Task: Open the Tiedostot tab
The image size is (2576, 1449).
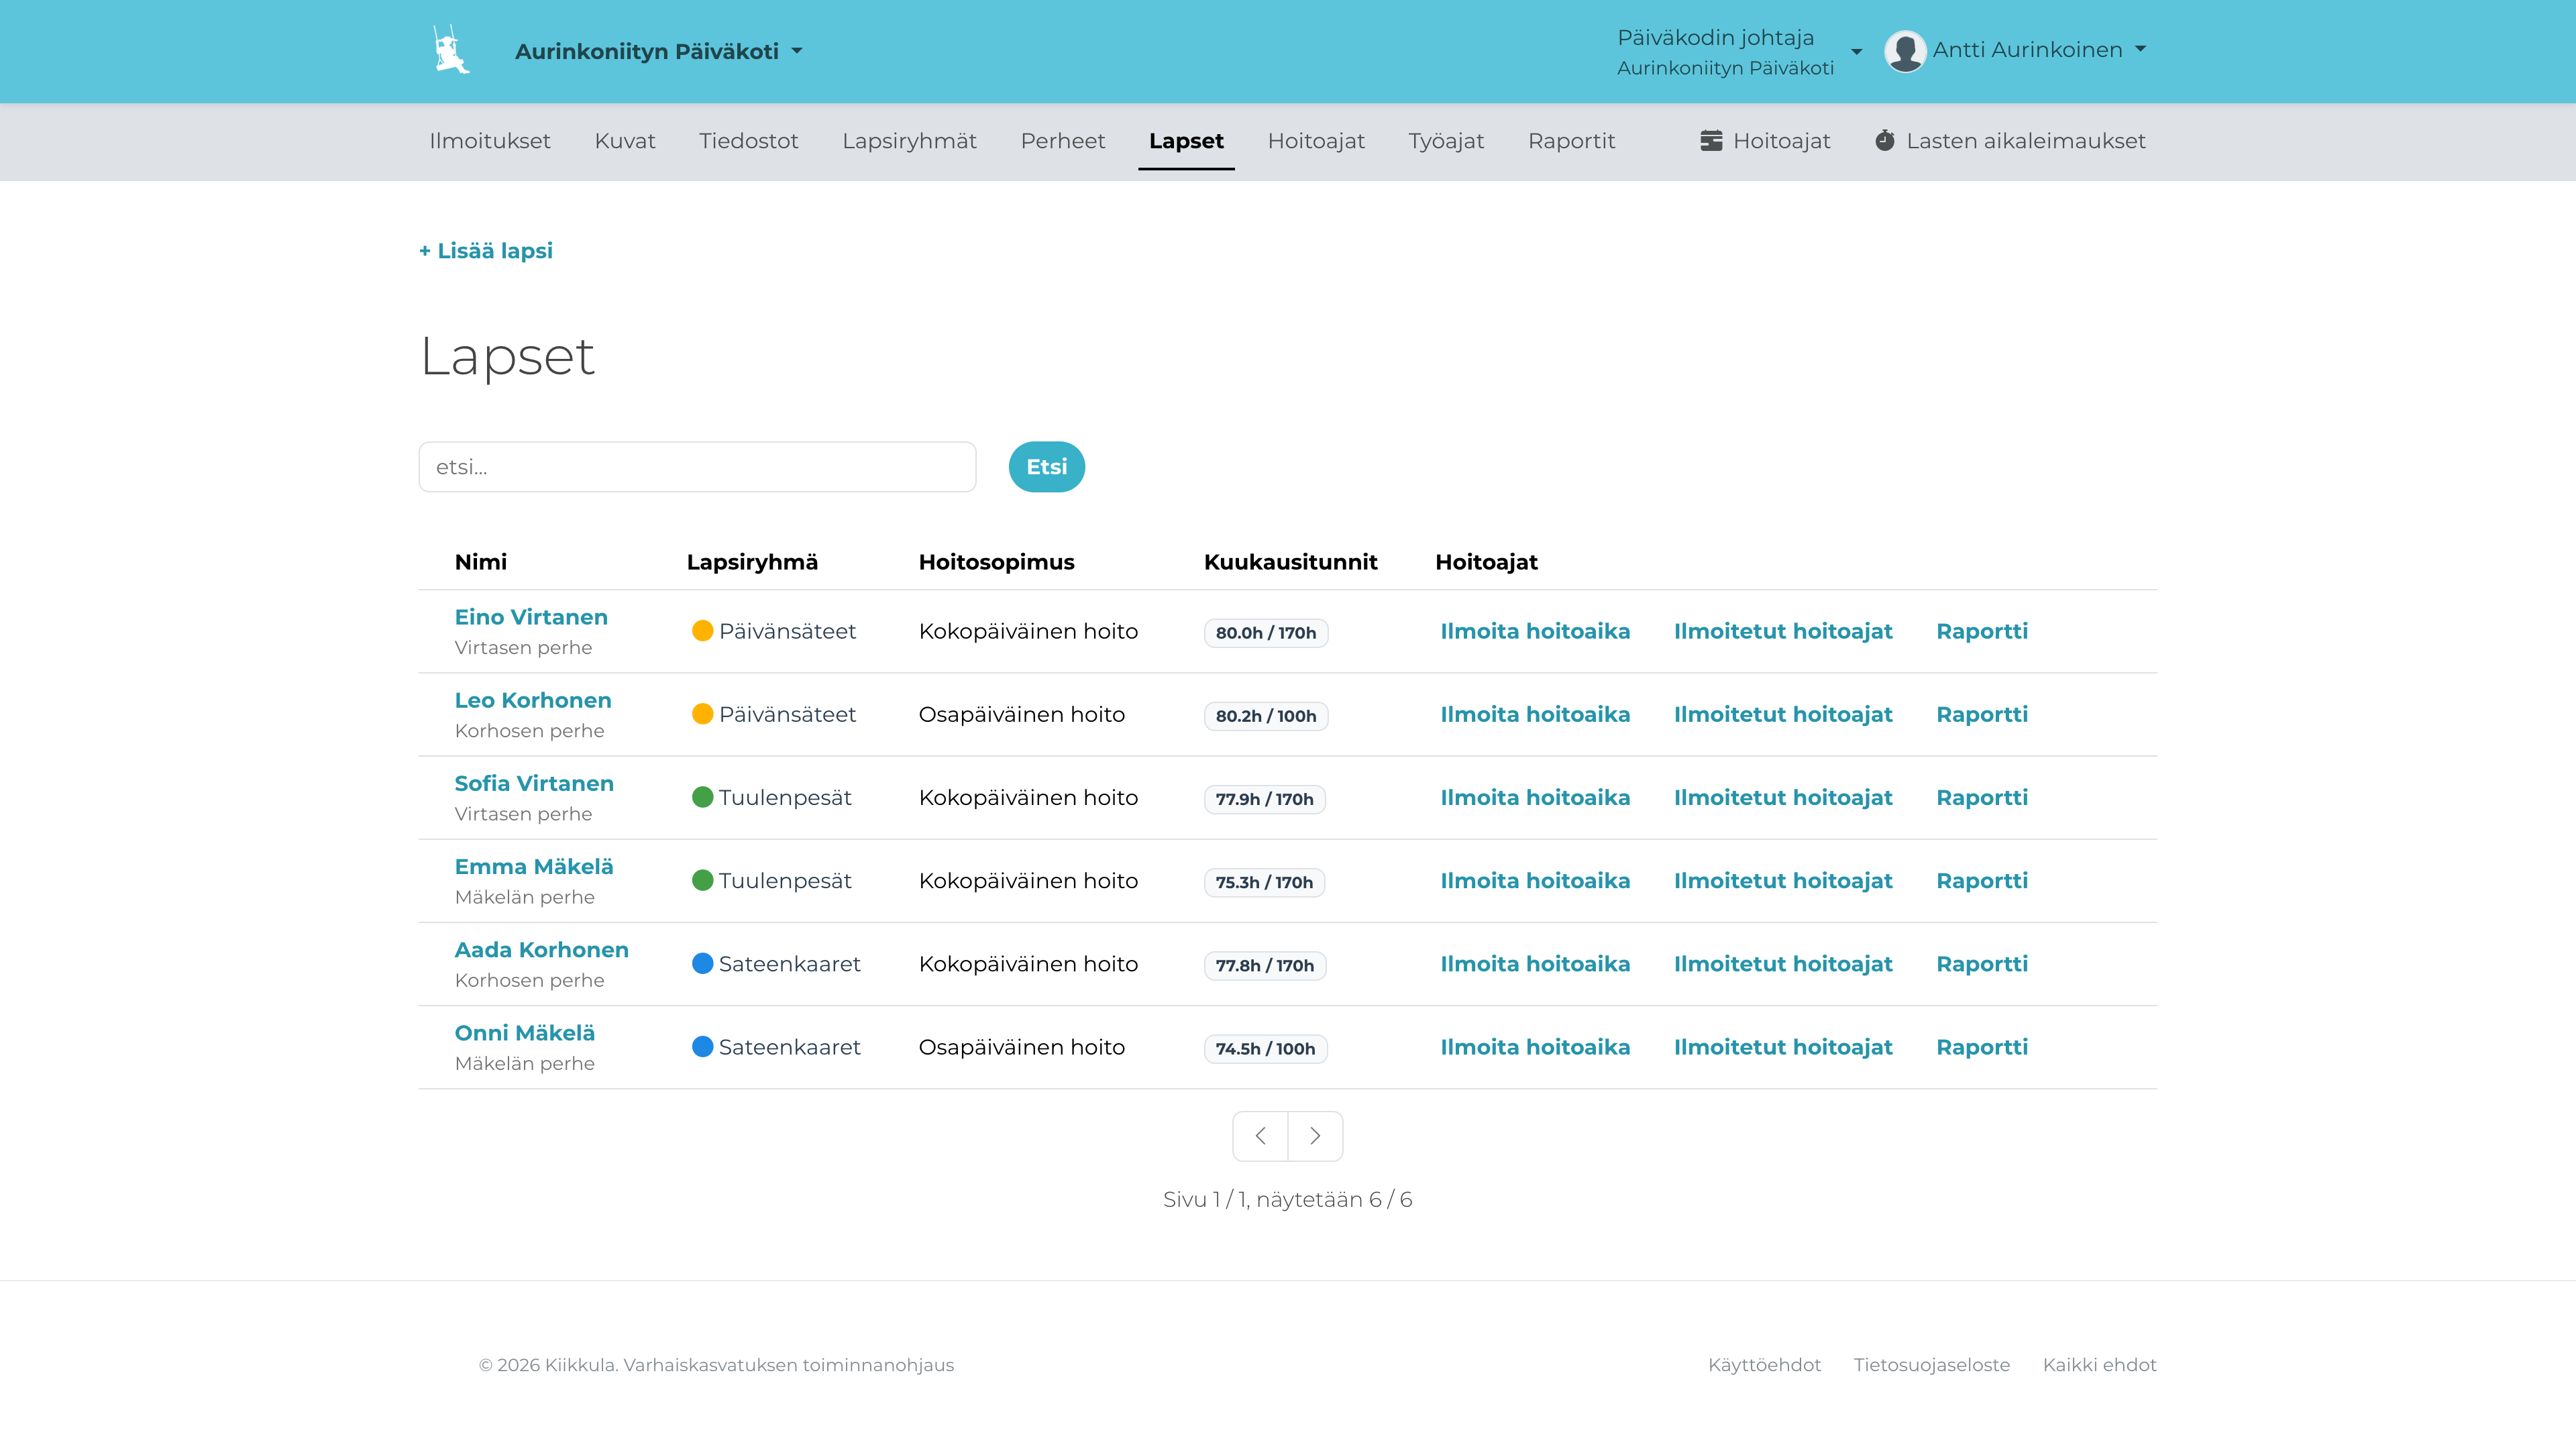Action: coord(749,141)
